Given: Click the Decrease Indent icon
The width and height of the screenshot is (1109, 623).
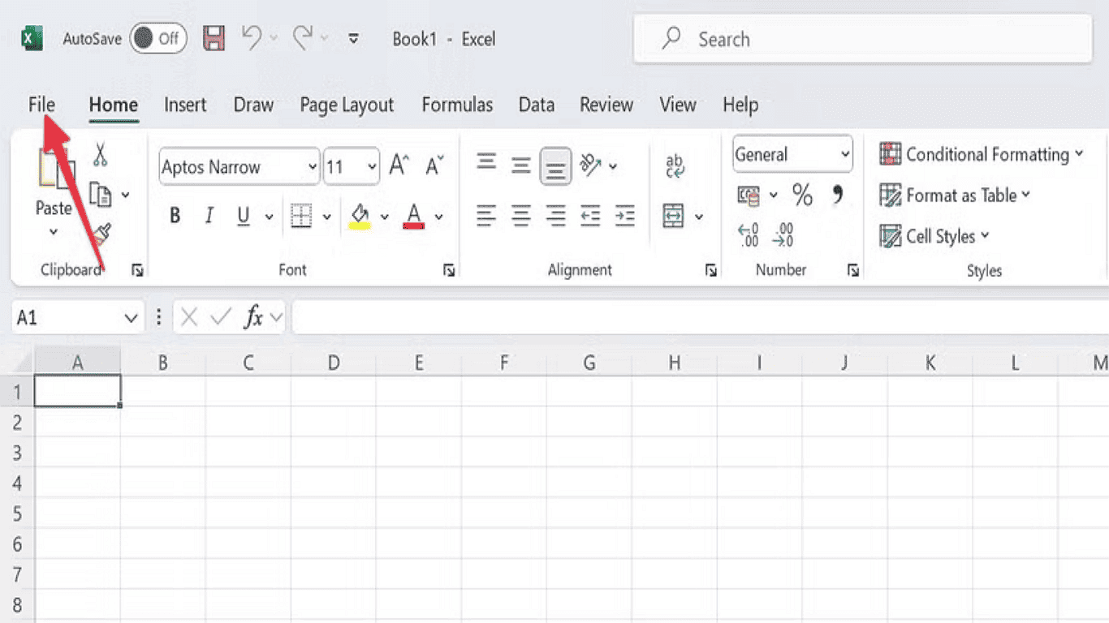Looking at the screenshot, I should 590,216.
